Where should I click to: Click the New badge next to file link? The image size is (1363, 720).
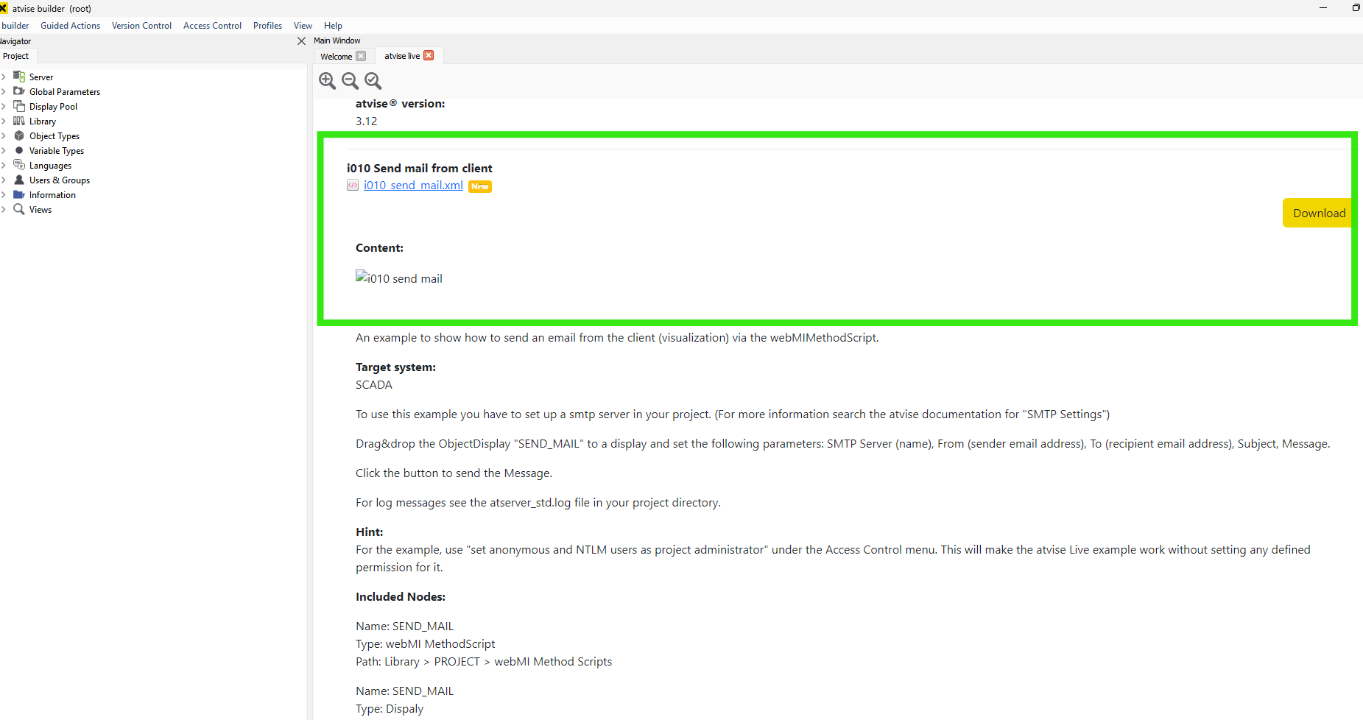pos(480,186)
